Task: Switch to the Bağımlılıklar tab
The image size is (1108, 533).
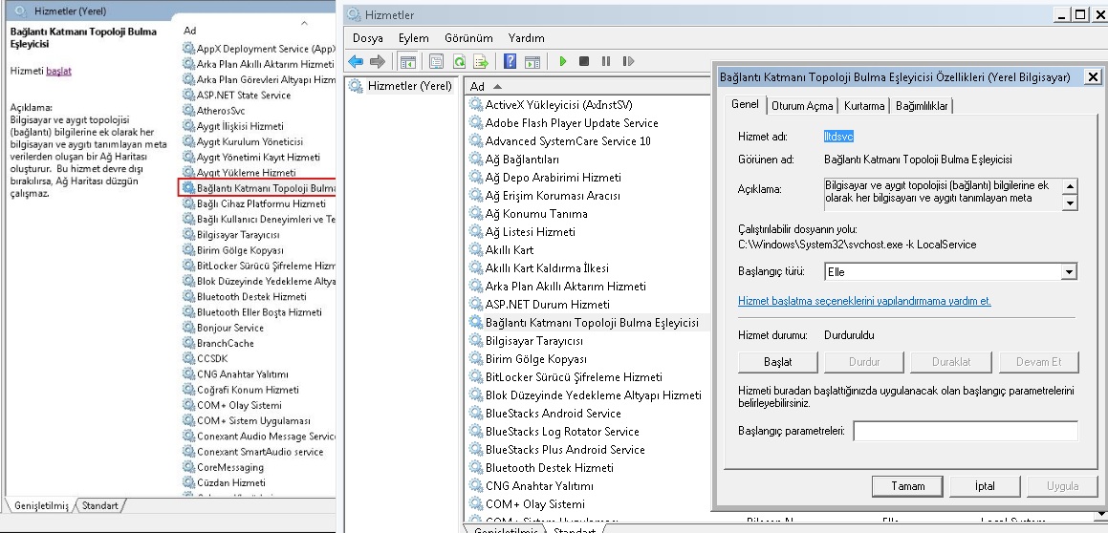Action: (x=922, y=106)
